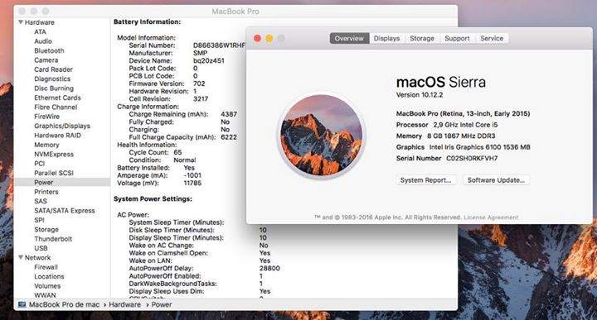The height and width of the screenshot is (320, 597).
Task: Select Printers in the sidebar
Action: click(x=46, y=192)
